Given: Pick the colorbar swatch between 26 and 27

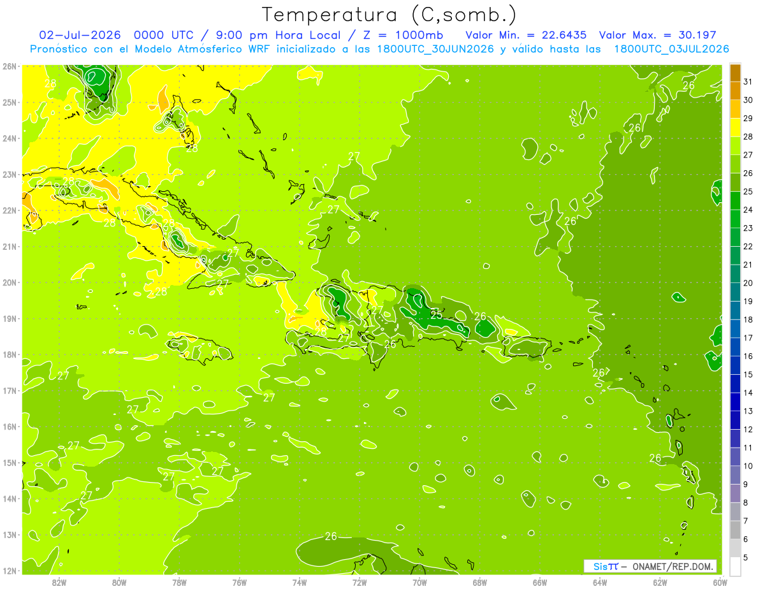Looking at the screenshot, I should point(735,164).
